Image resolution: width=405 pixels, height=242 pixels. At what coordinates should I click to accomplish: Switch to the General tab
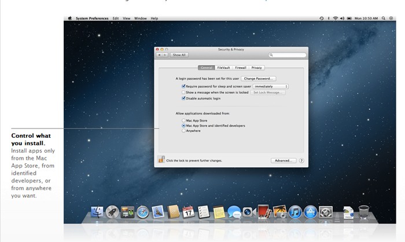click(207, 68)
